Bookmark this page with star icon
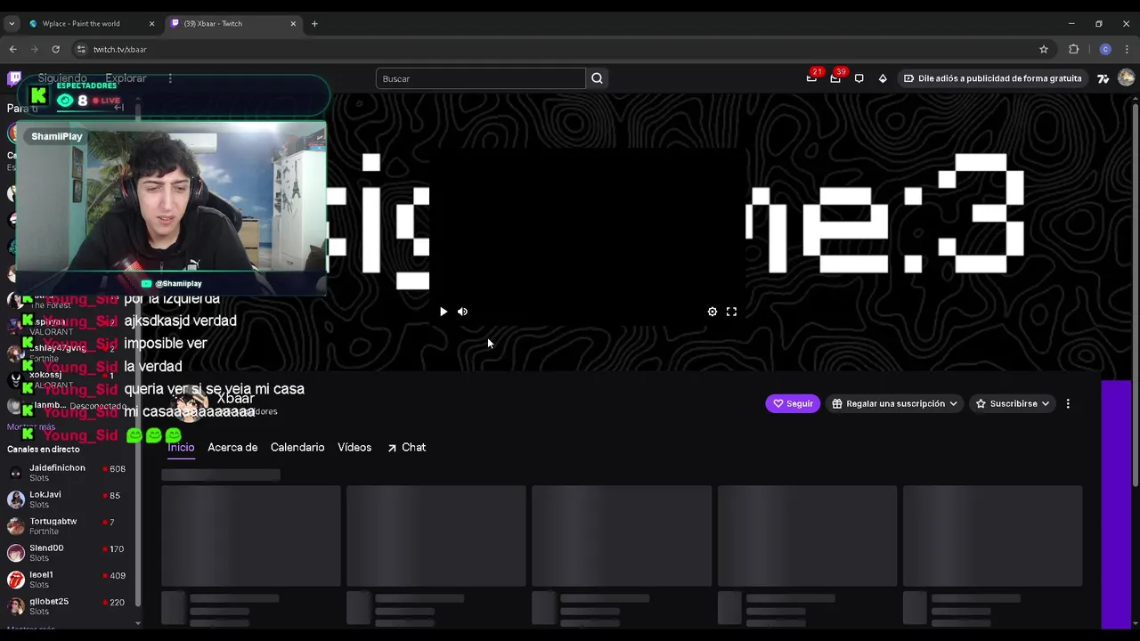 point(1044,49)
